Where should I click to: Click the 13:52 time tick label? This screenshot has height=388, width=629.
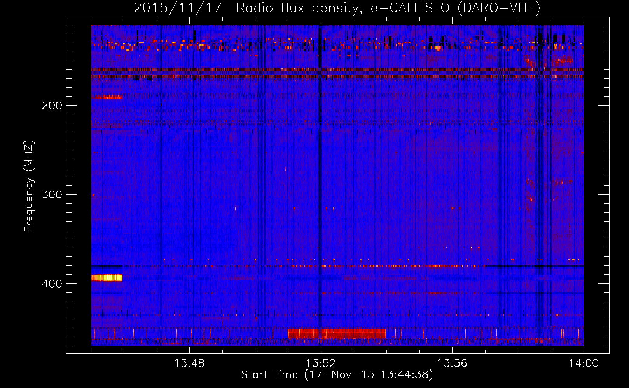pos(321,364)
